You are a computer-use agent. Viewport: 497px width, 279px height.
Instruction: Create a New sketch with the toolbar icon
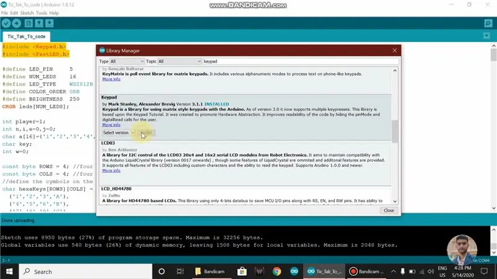[29, 23]
